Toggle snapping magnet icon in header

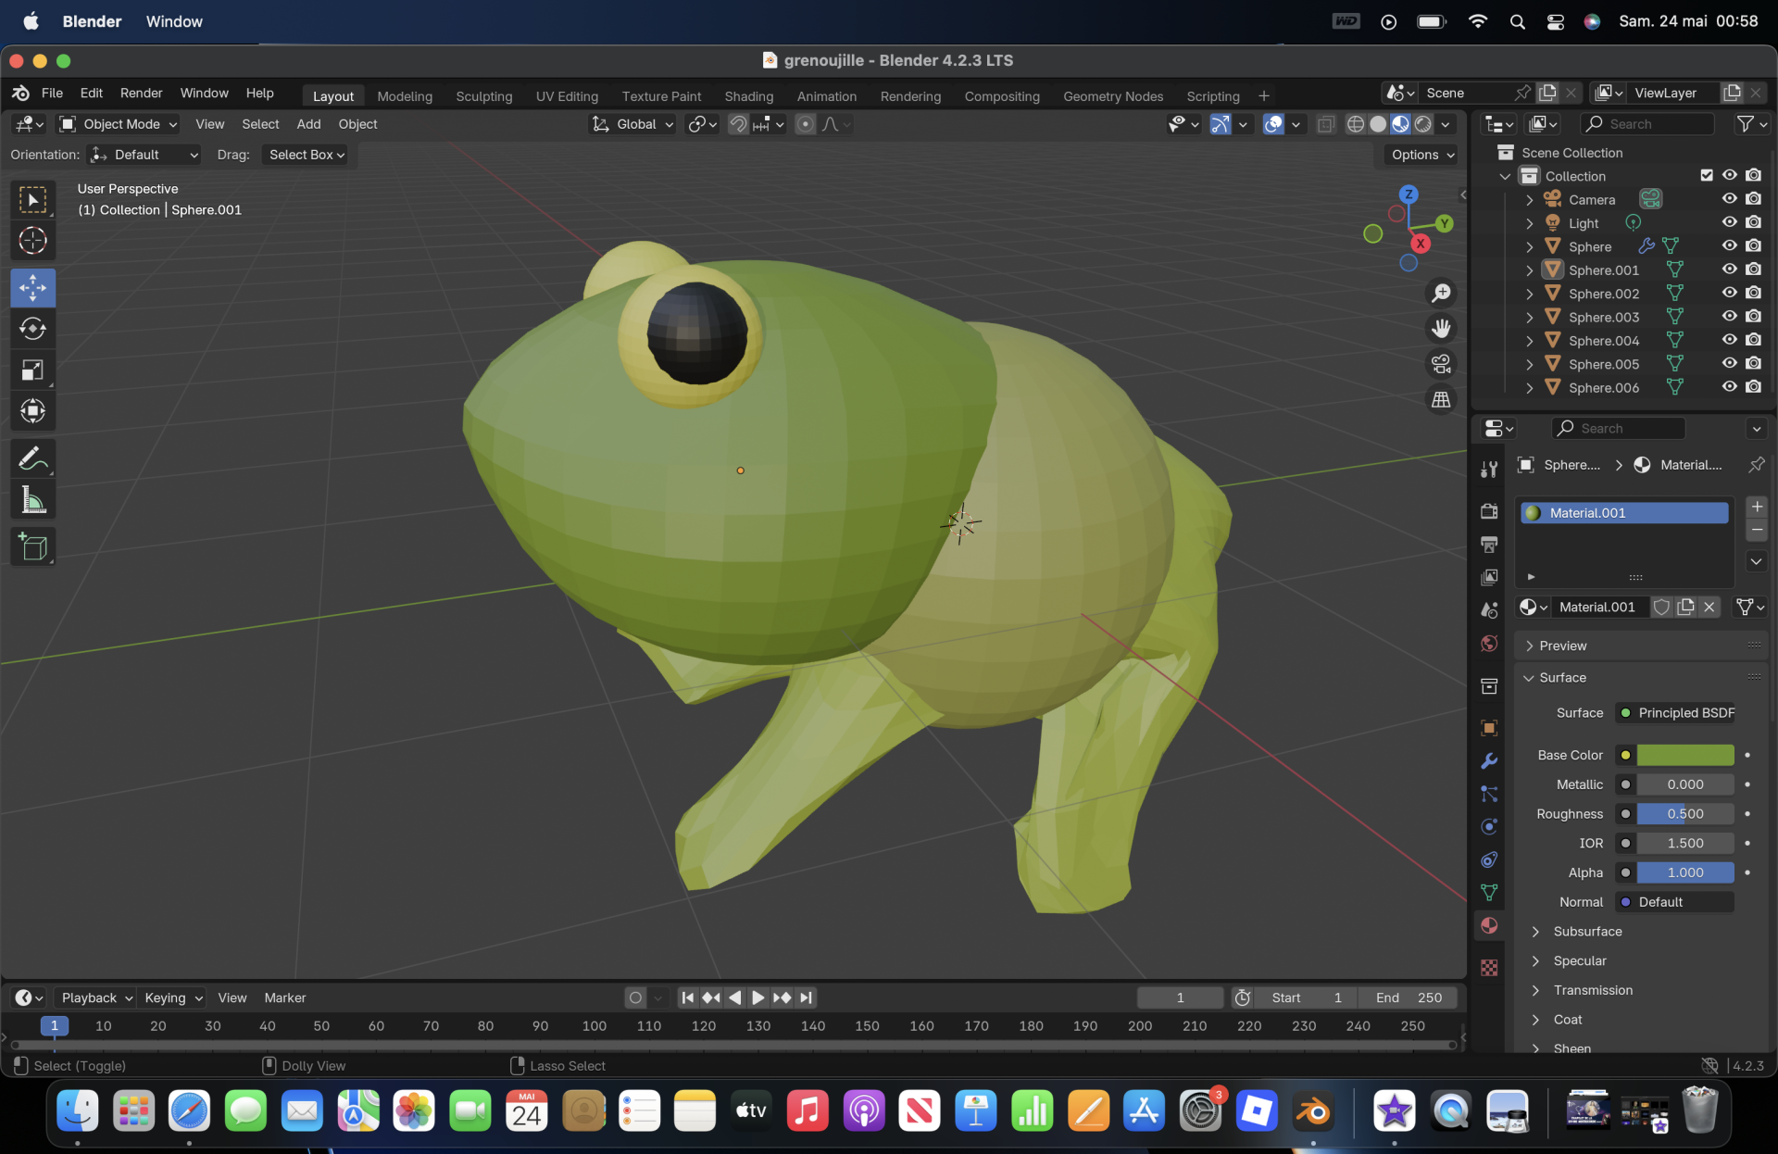[738, 124]
